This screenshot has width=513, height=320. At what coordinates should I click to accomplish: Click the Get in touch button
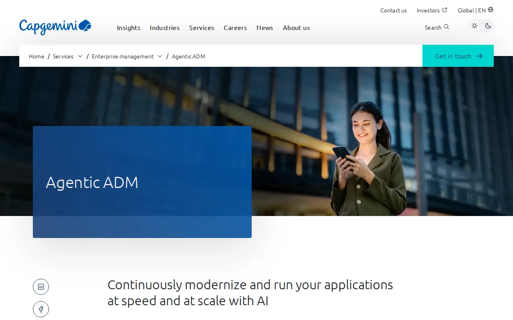(x=458, y=56)
